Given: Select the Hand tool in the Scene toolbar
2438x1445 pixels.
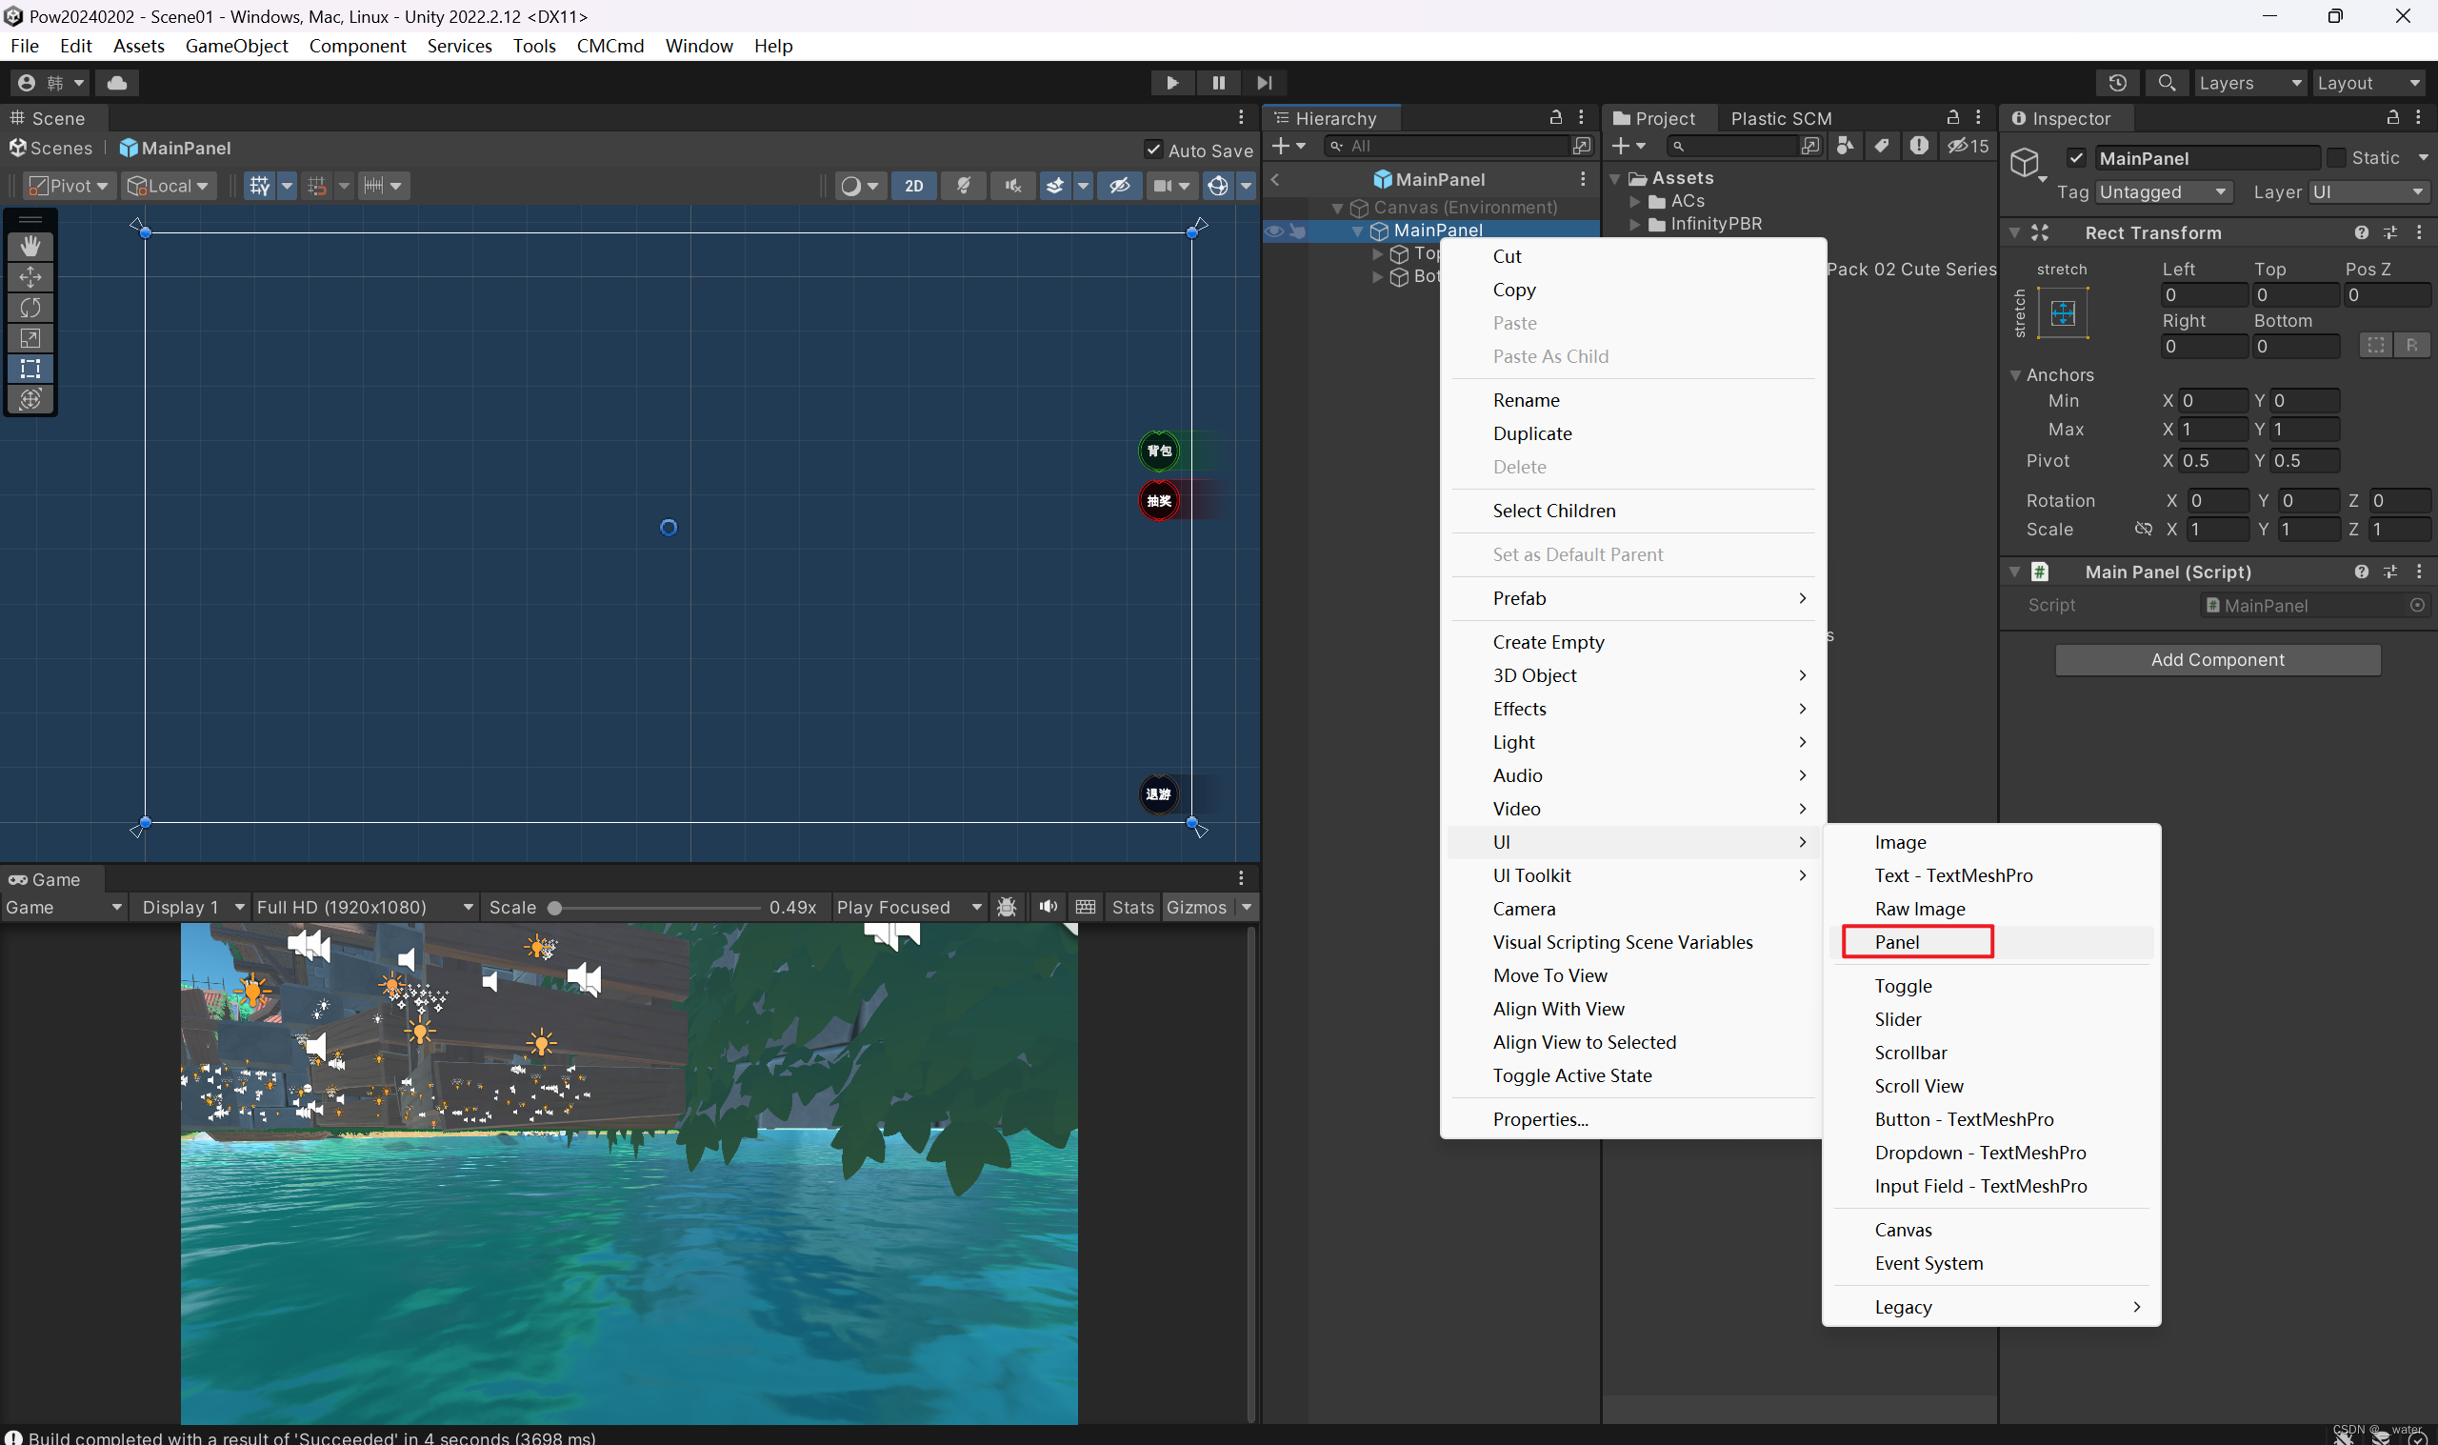Looking at the screenshot, I should coord(30,247).
